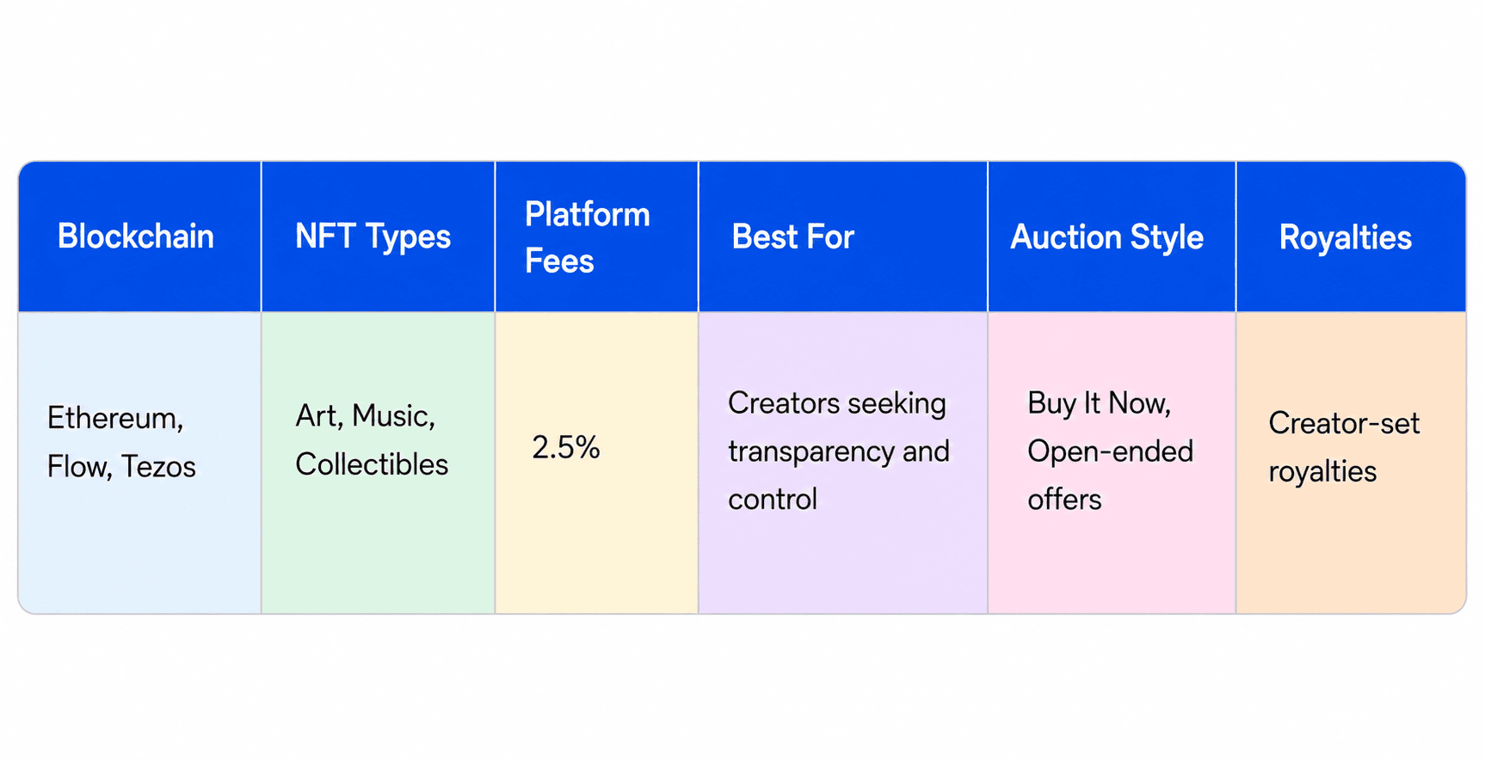Select the word royalties in orange cell

pos(1322,471)
